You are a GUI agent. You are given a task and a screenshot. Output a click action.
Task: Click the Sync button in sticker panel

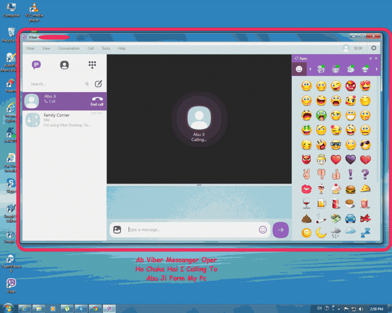pos(301,58)
